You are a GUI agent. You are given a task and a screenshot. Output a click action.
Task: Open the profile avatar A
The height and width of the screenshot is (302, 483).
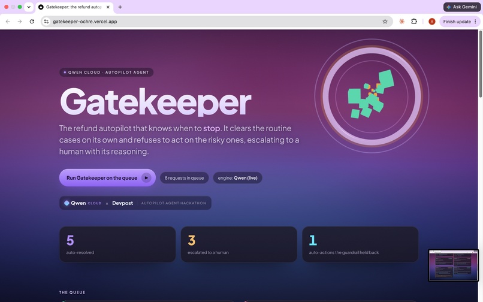tap(432, 22)
